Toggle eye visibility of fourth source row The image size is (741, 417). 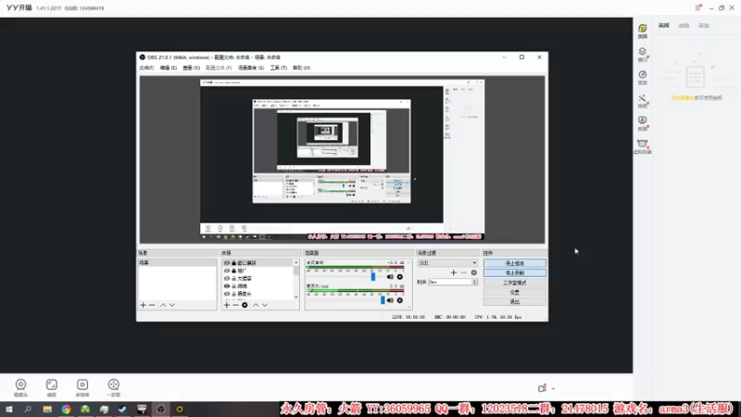(227, 286)
